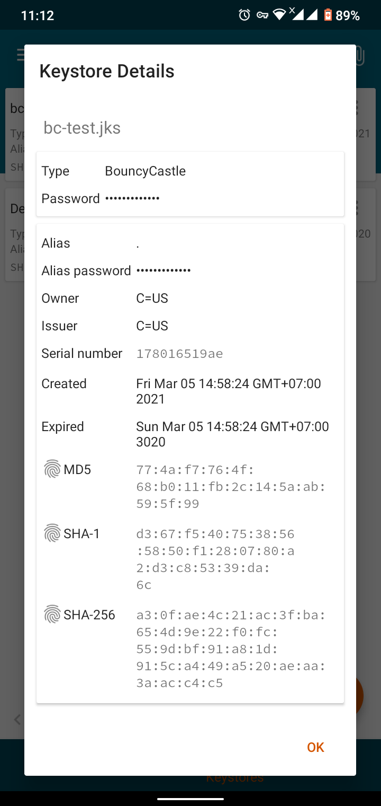Screen dimensions: 381x806
Task: Tap the masked keystore Password field
Action: click(x=132, y=198)
